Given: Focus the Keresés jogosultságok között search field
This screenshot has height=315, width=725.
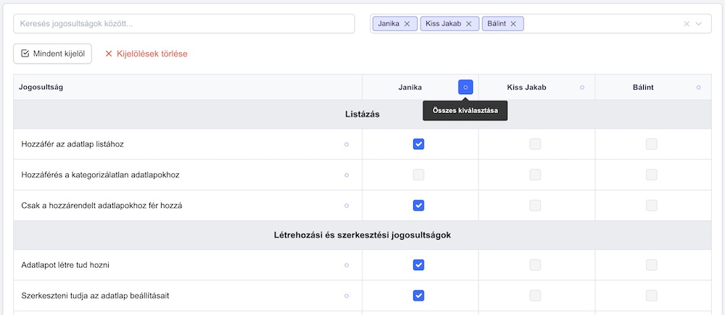Looking at the screenshot, I should (184, 24).
